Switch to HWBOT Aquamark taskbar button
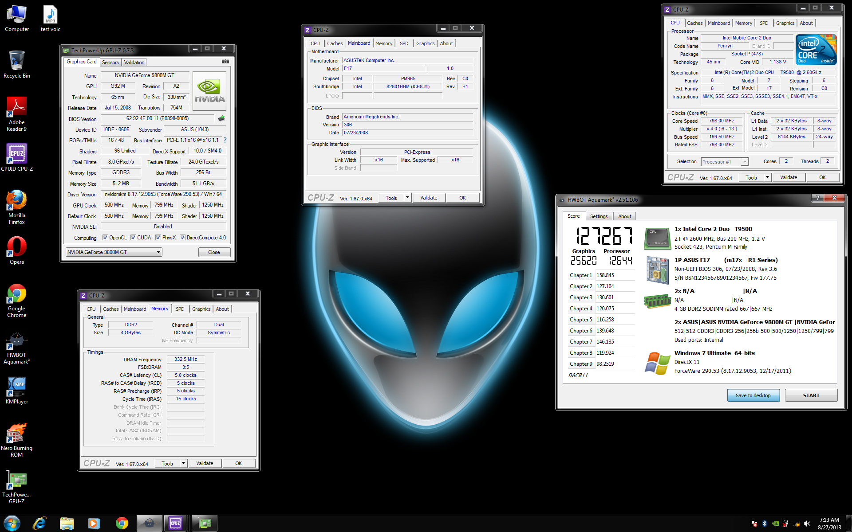 point(149,524)
